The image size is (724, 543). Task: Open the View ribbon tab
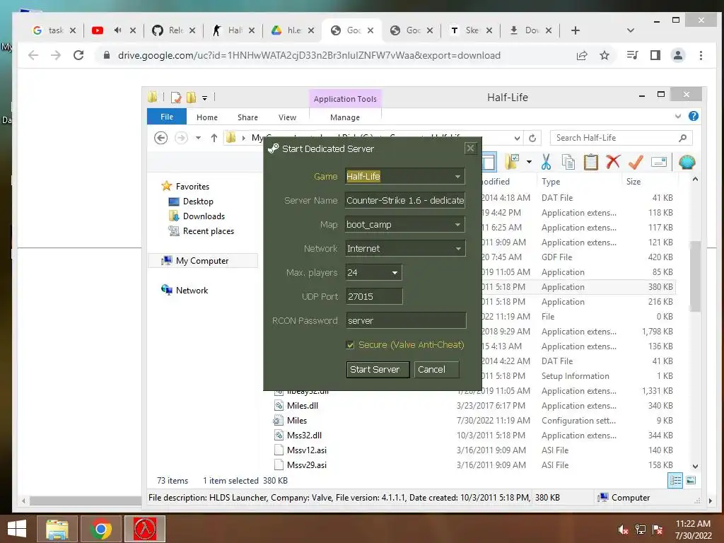click(x=287, y=117)
